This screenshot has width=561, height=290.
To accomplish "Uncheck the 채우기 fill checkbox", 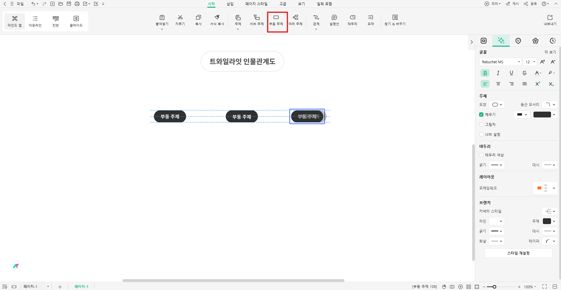I will [481, 115].
